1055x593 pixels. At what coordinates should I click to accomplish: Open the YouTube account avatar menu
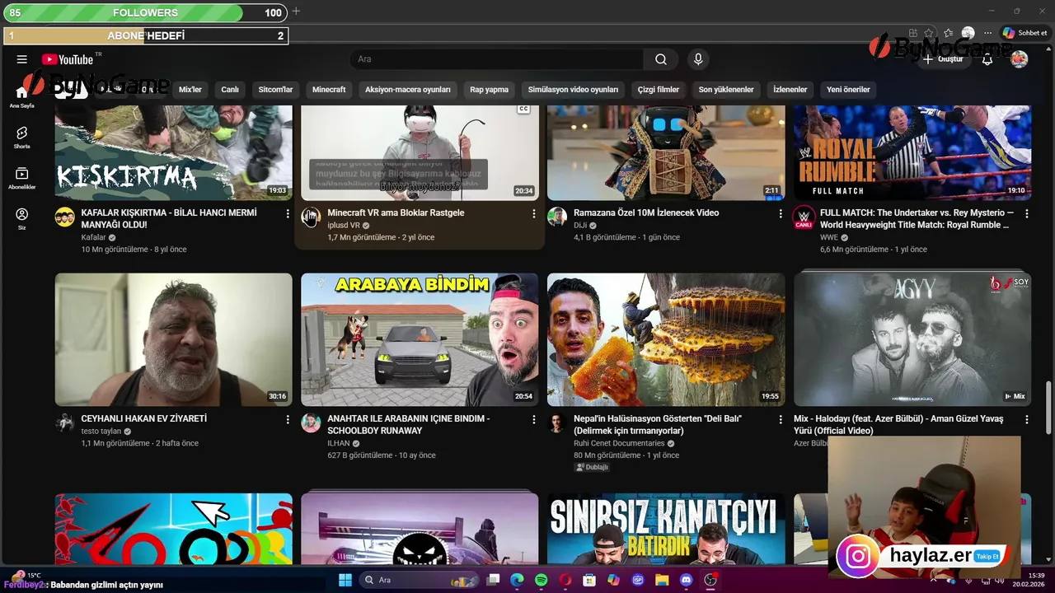(x=1020, y=59)
